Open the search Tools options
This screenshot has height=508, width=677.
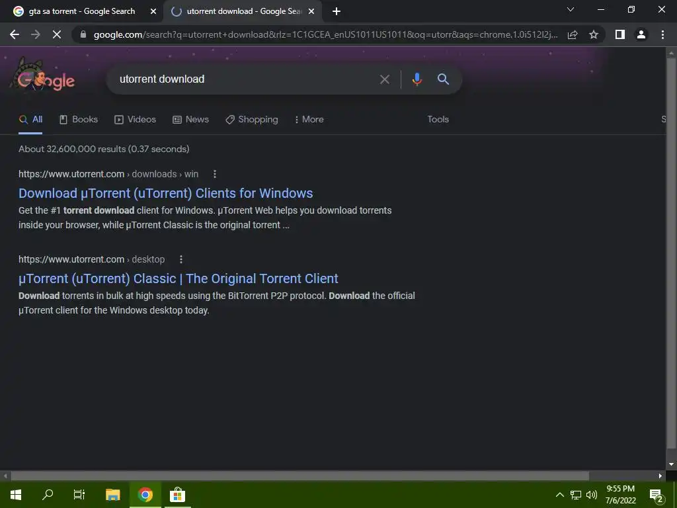pyautogui.click(x=438, y=119)
